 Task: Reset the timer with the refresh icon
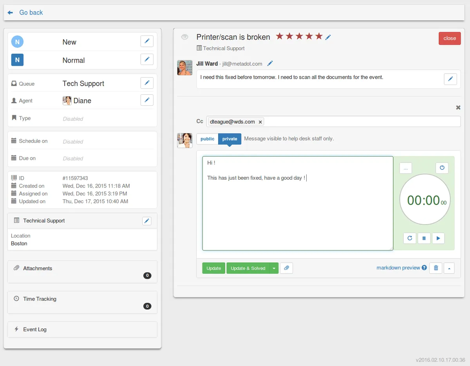(410, 238)
